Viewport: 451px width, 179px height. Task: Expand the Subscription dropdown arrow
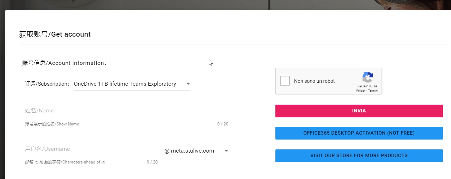click(x=188, y=84)
